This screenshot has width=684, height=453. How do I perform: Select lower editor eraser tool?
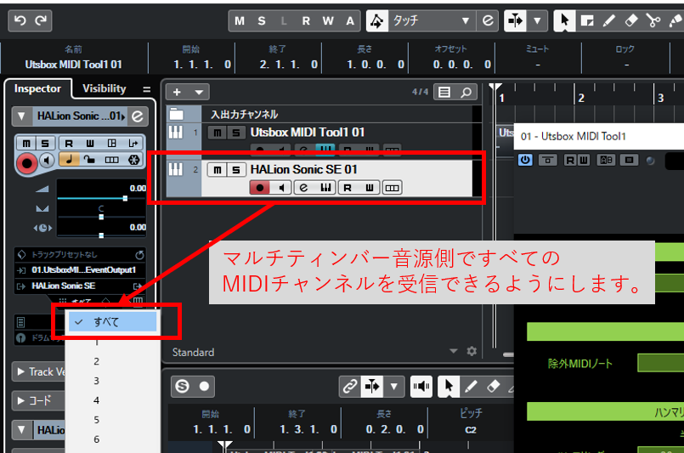(493, 386)
